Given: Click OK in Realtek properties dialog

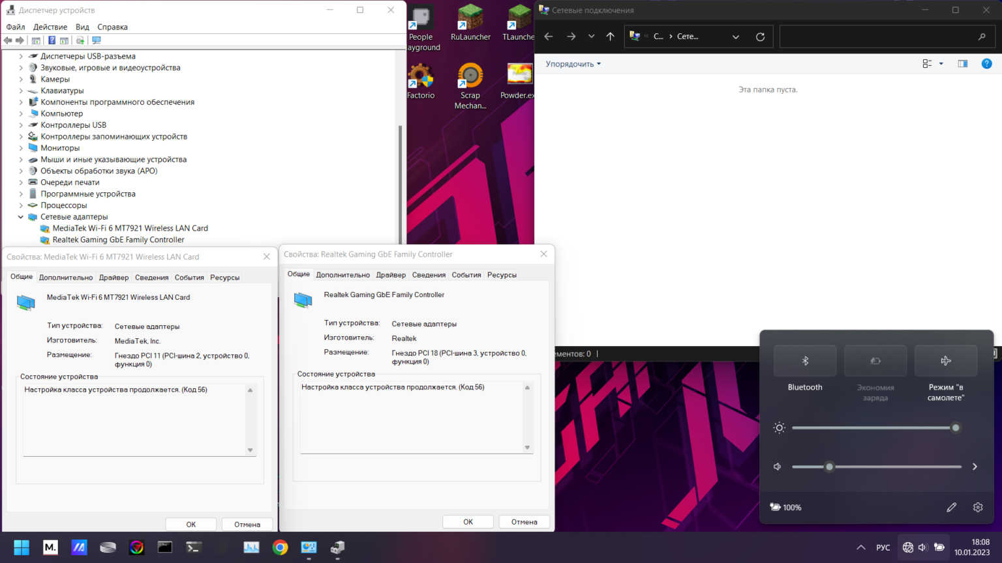Looking at the screenshot, I should tap(468, 522).
